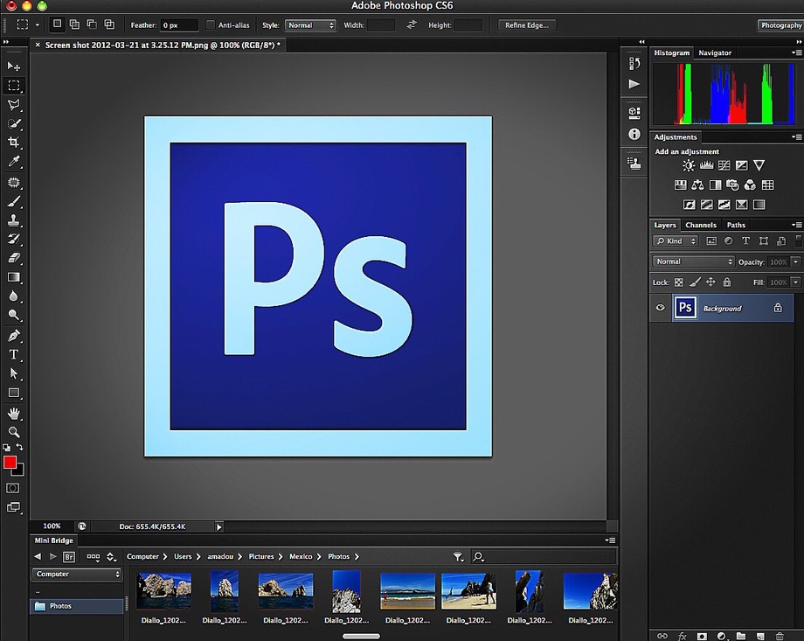Click the red foreground color swatch
Screen dimensions: 804x641
tap(8, 462)
